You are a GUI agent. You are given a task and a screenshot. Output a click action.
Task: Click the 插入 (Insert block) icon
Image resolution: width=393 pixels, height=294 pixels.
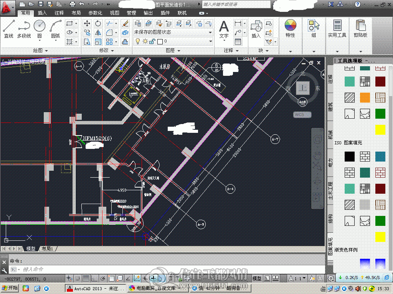[x=256, y=29]
